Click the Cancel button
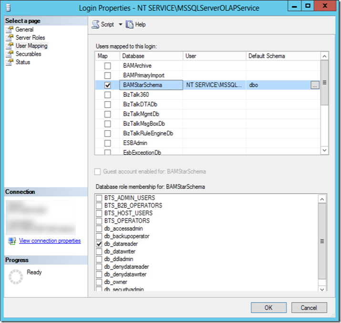Viewport: 341px width, 323px height. (309, 308)
